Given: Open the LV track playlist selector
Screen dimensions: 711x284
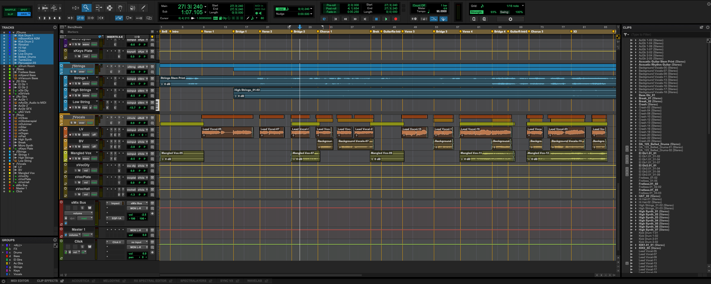Looking at the screenshot, I should click(97, 129).
